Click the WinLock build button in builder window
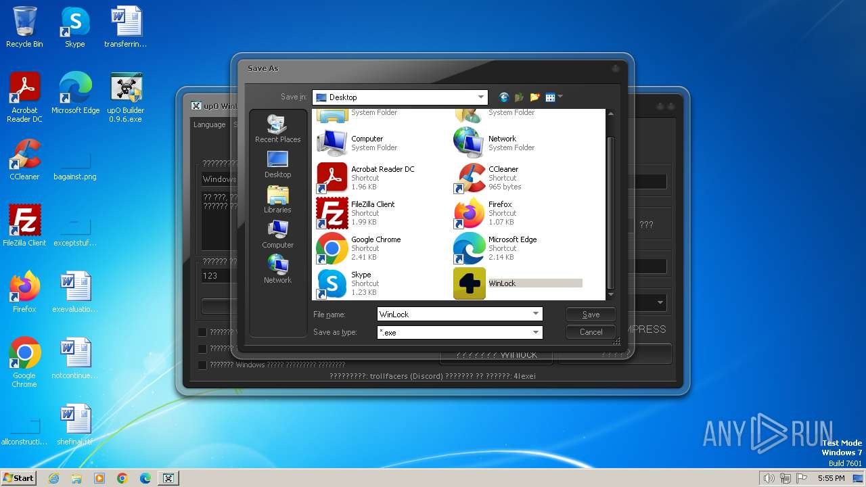The height and width of the screenshot is (487, 866). [497, 354]
